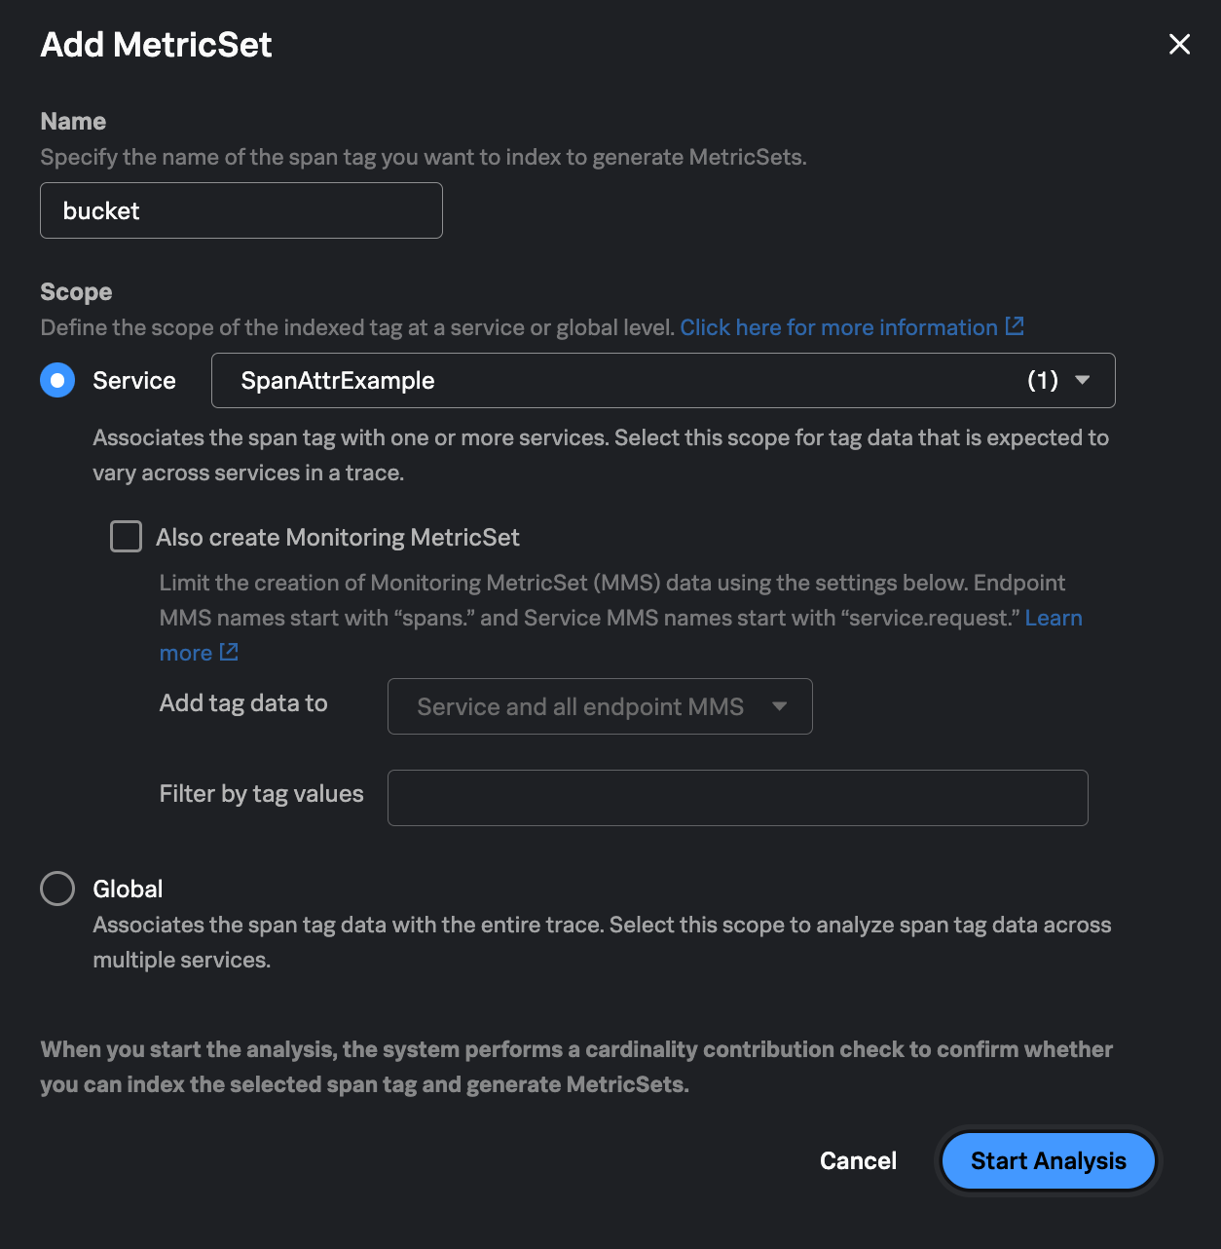Click the Cancel button
Image resolution: width=1221 pixels, height=1249 pixels.
pyautogui.click(x=857, y=1160)
